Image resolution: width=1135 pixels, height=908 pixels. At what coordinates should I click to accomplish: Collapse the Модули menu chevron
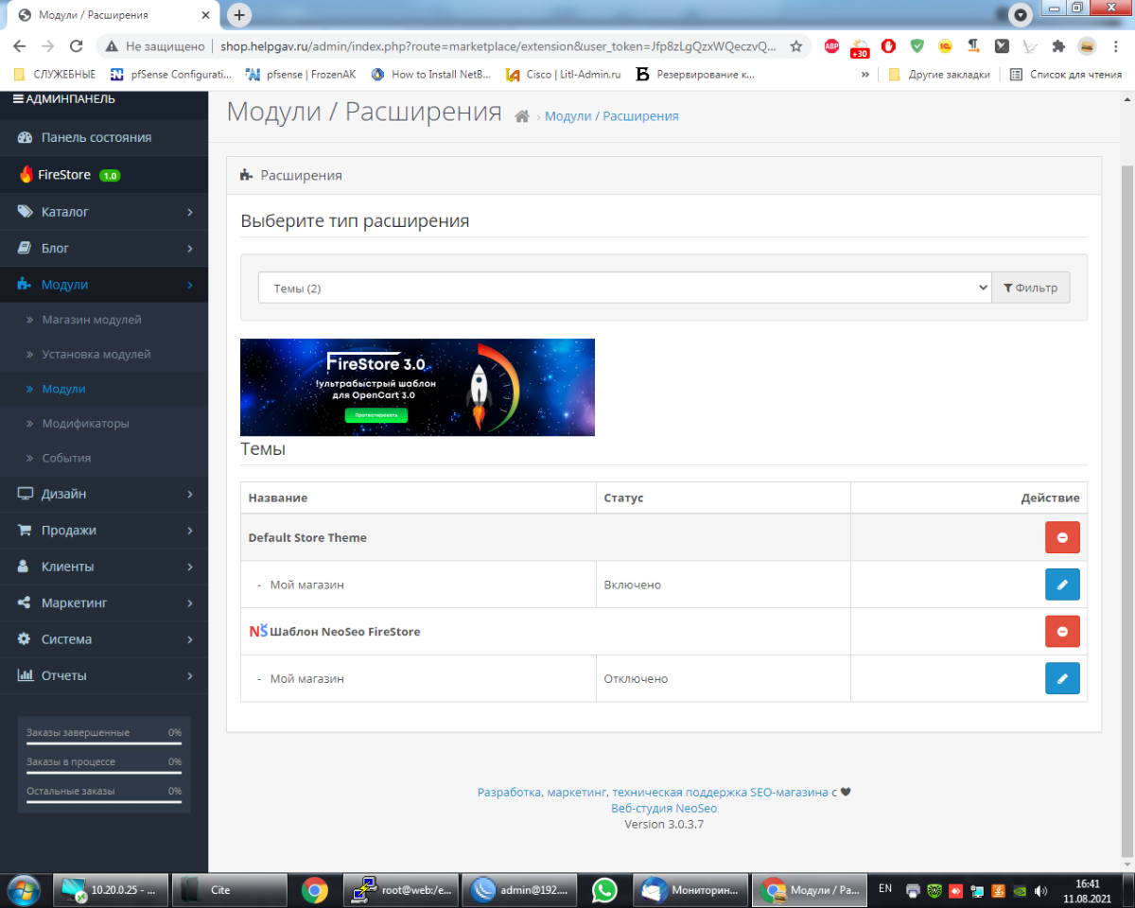tap(190, 285)
